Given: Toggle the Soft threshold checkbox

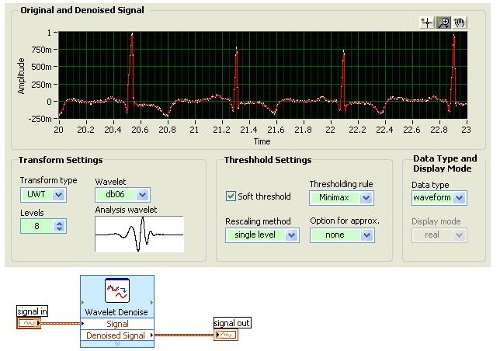Looking at the screenshot, I should point(231,196).
